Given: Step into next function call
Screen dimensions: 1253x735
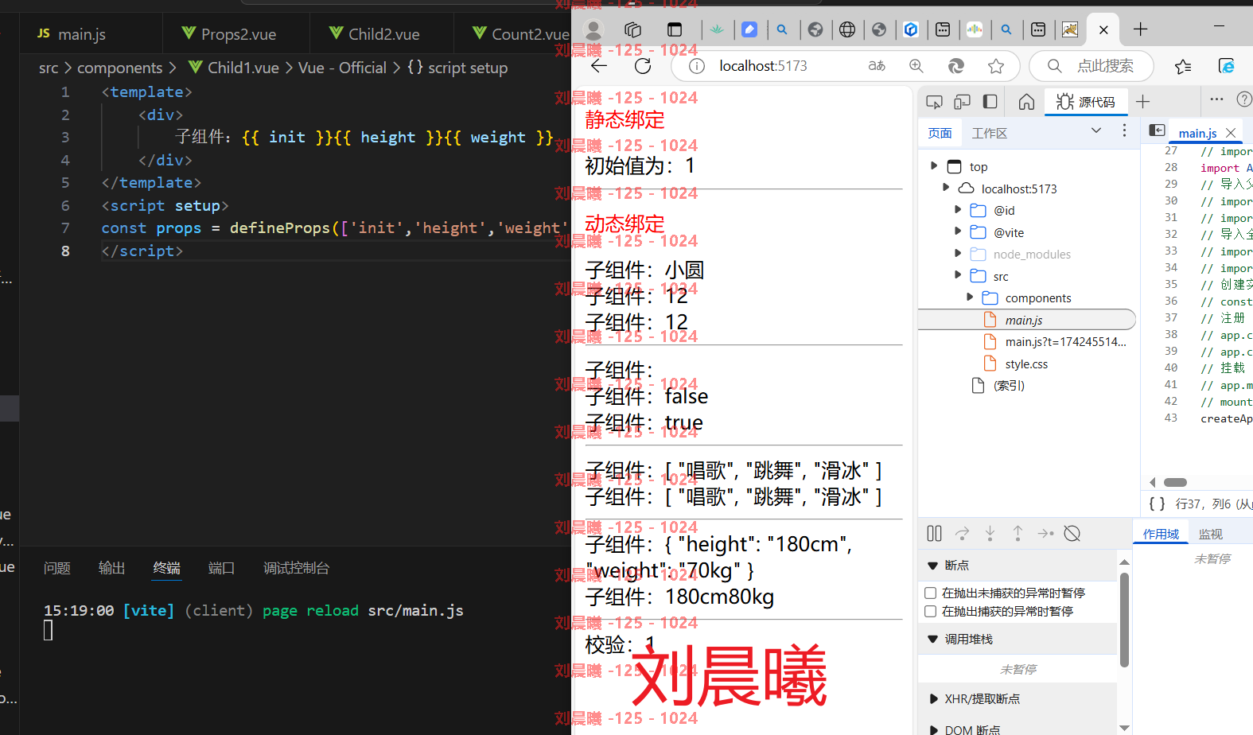Looking at the screenshot, I should click(990, 534).
